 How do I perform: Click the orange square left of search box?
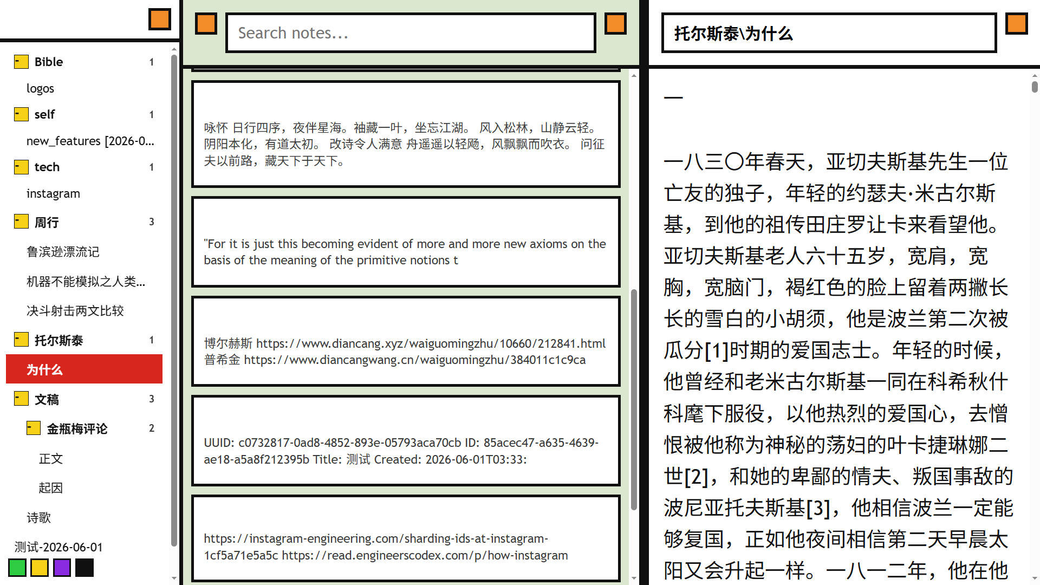206,24
